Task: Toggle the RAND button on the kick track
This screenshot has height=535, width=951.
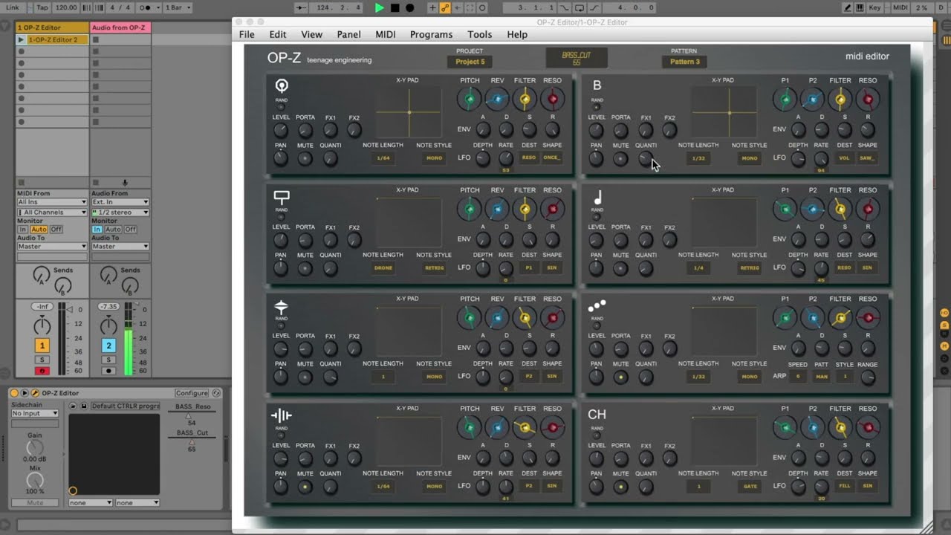Action: (282, 106)
